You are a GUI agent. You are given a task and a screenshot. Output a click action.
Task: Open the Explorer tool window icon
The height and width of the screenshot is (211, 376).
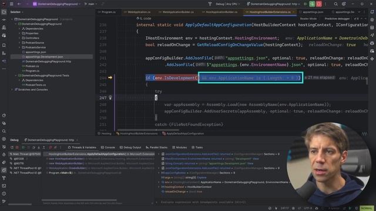click(x=4, y=12)
